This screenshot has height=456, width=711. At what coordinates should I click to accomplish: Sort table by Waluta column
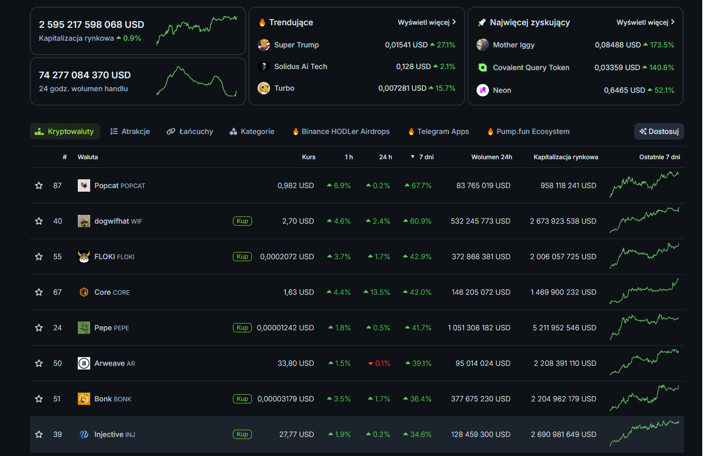pos(88,157)
